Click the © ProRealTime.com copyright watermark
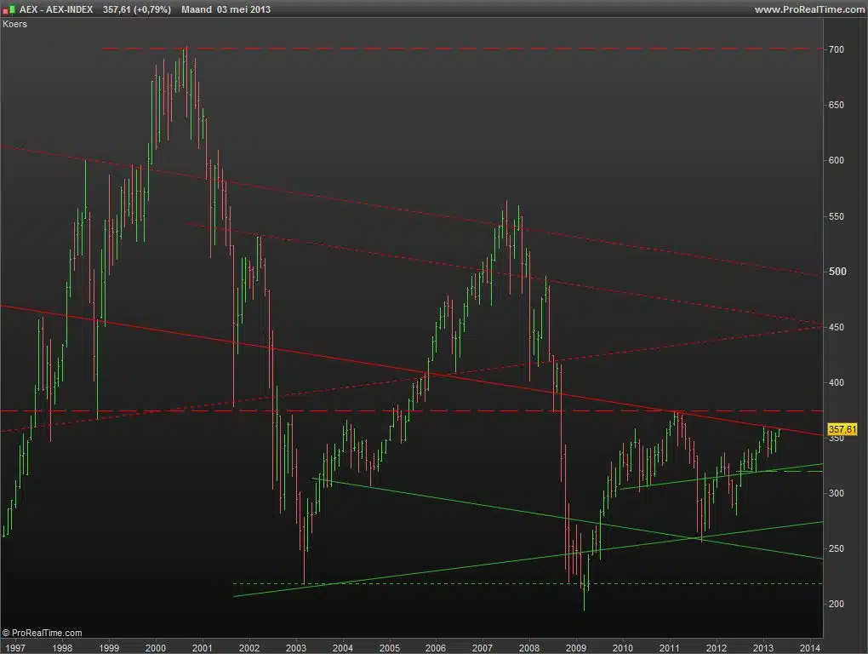Viewport: 868px width, 654px height. 43,633
